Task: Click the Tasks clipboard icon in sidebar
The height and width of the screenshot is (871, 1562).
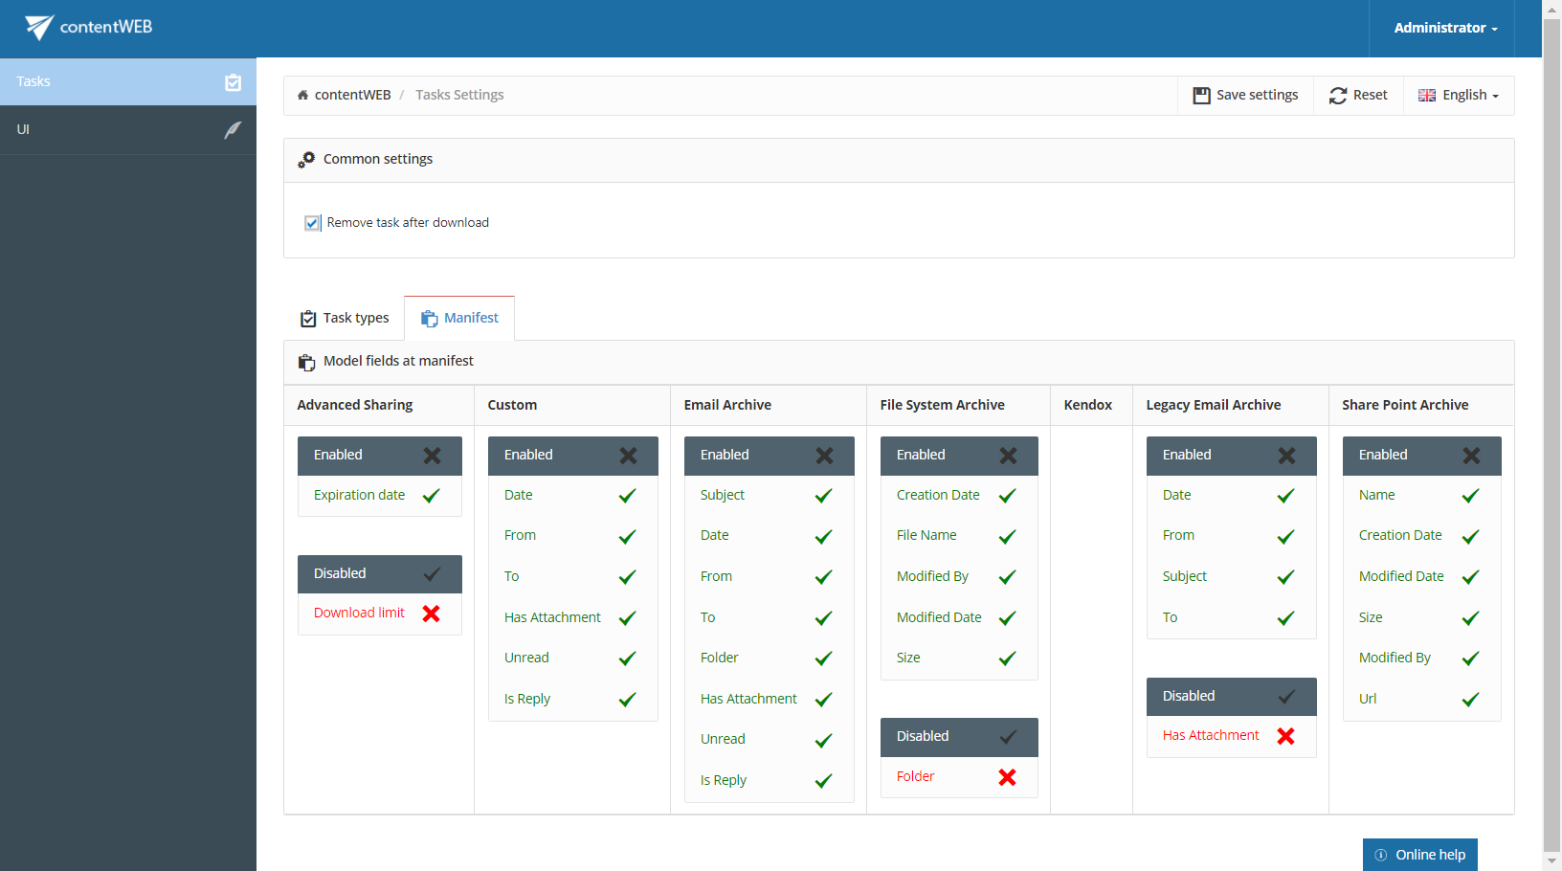Action: tap(233, 82)
